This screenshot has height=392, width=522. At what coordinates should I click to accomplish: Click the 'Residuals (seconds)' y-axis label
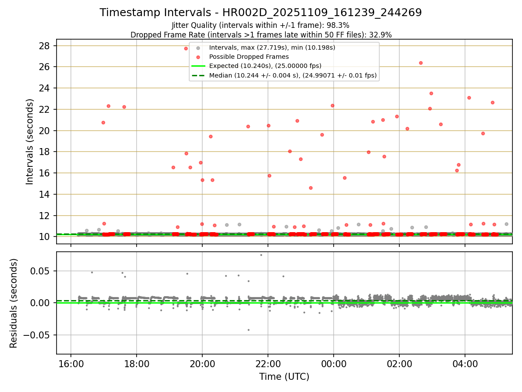[14, 303]
